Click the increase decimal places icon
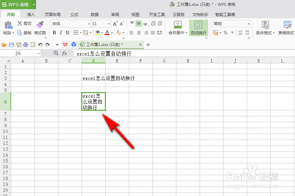The width and height of the screenshot is (295, 196). coord(240,32)
